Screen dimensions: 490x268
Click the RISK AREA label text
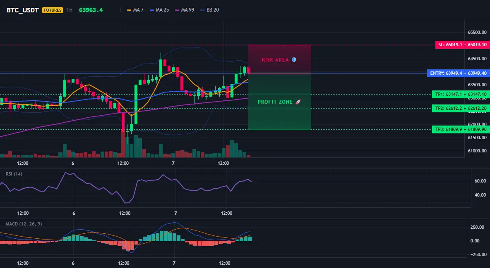275,59
